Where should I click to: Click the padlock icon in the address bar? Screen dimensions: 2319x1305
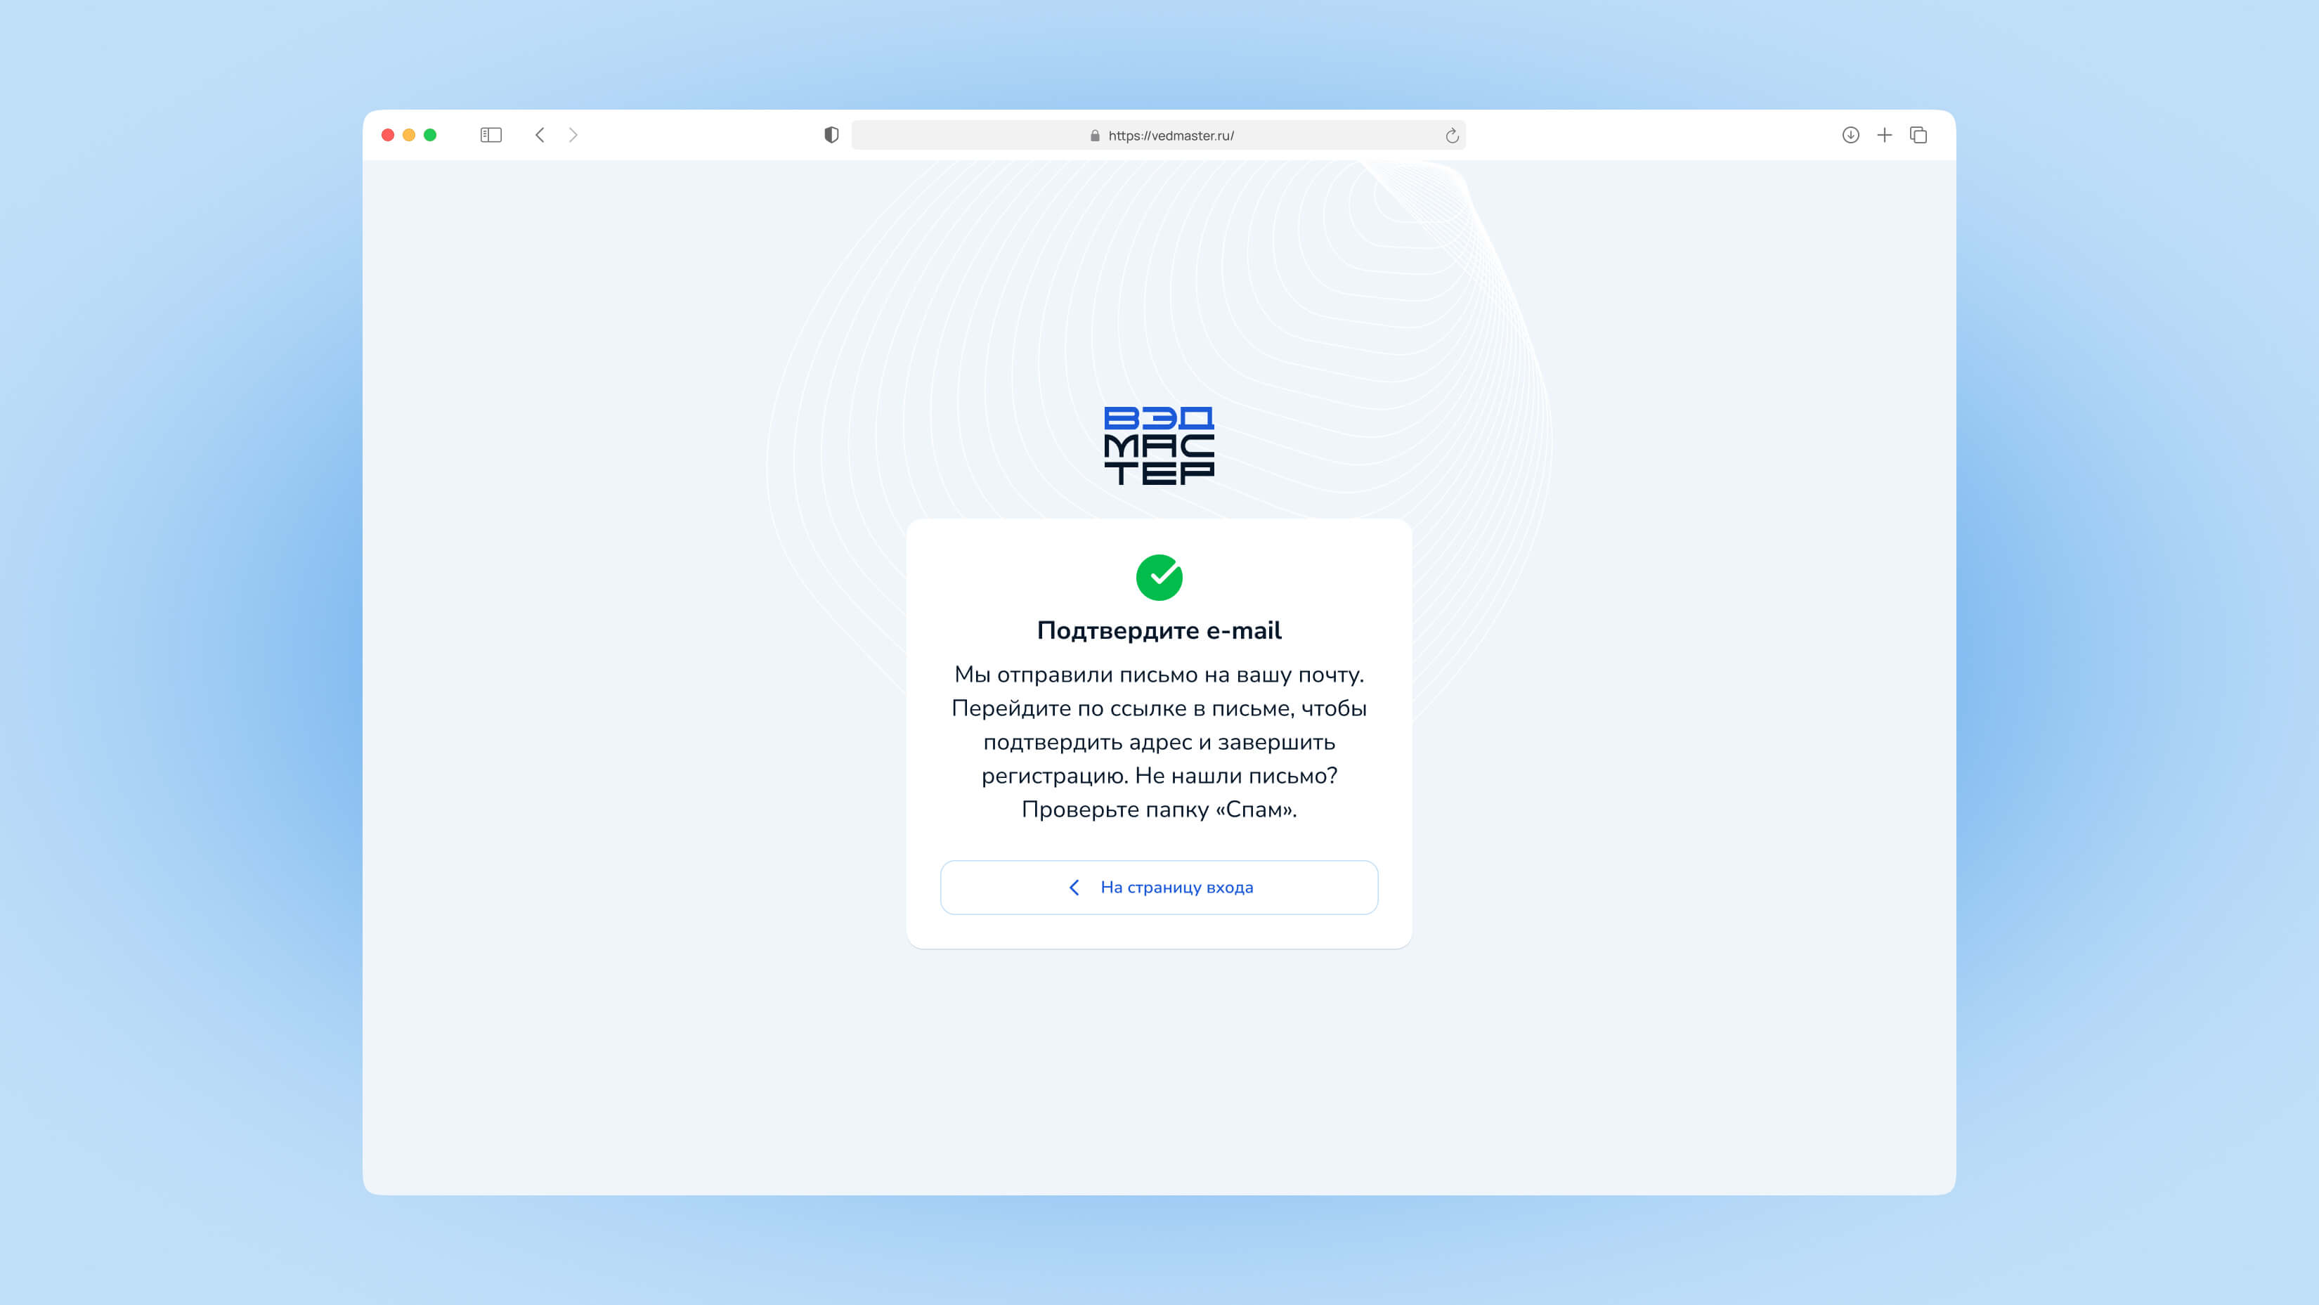click(1095, 136)
